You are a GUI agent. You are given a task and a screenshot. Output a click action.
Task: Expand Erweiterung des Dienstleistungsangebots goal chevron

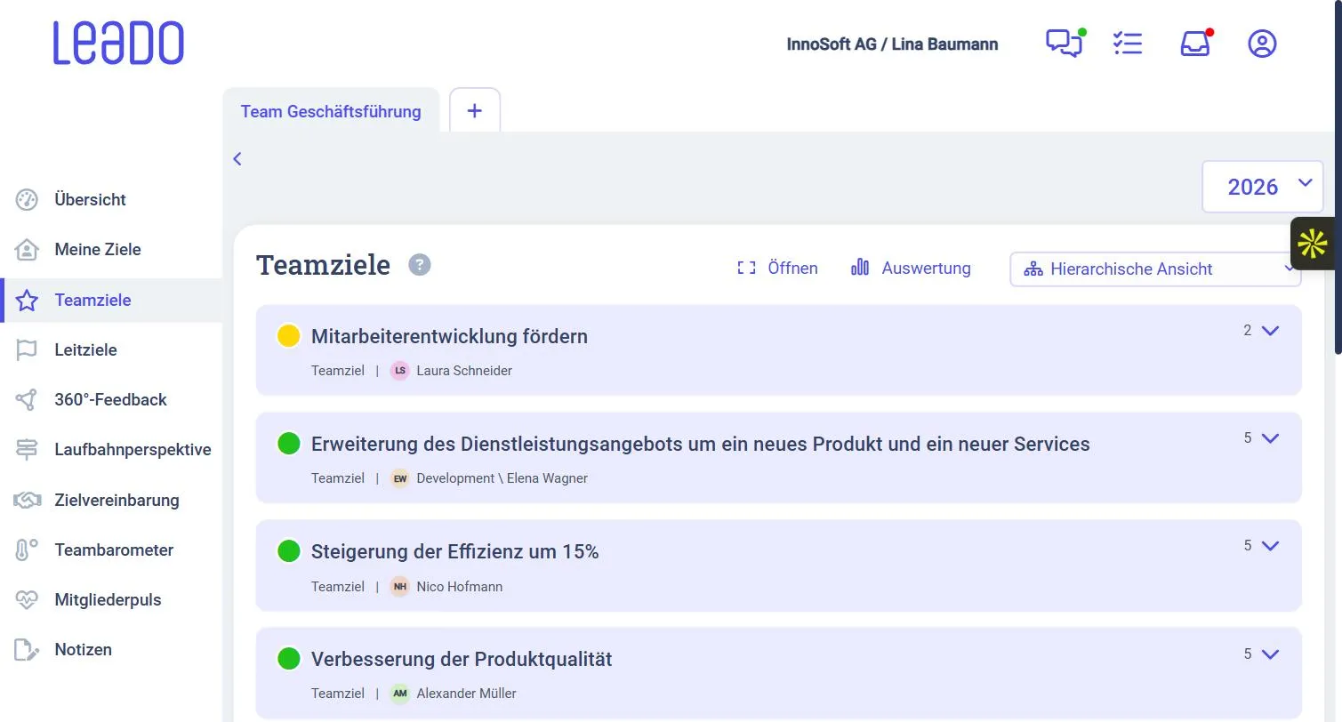point(1270,438)
